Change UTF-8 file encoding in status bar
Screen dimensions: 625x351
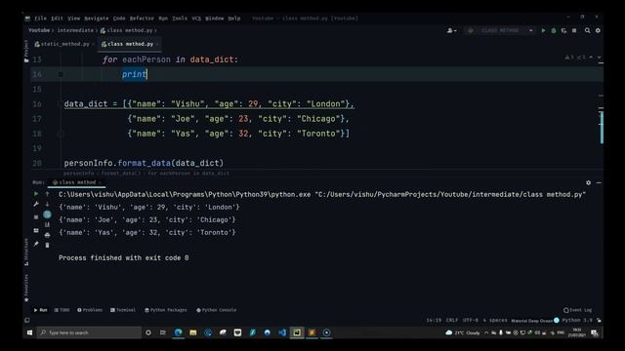tap(470, 320)
